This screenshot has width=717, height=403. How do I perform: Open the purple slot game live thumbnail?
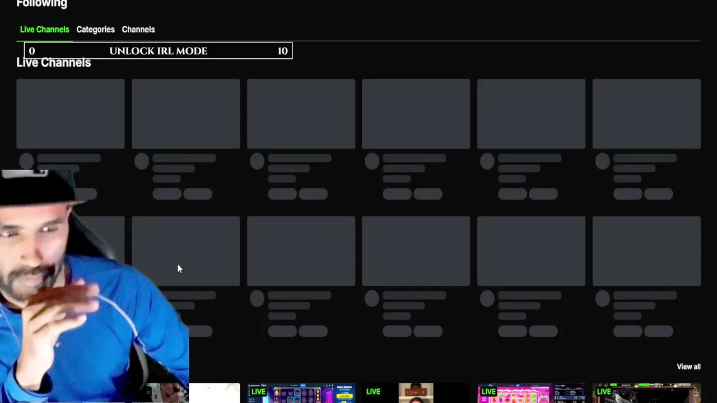301,393
